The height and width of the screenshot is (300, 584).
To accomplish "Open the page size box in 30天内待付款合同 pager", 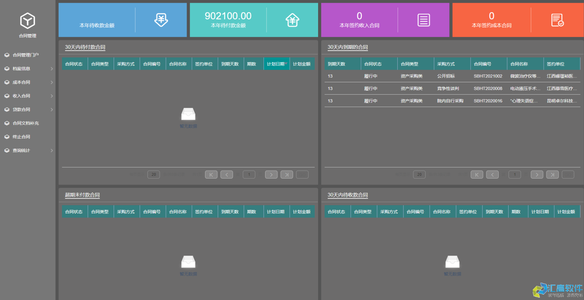I will point(154,175).
